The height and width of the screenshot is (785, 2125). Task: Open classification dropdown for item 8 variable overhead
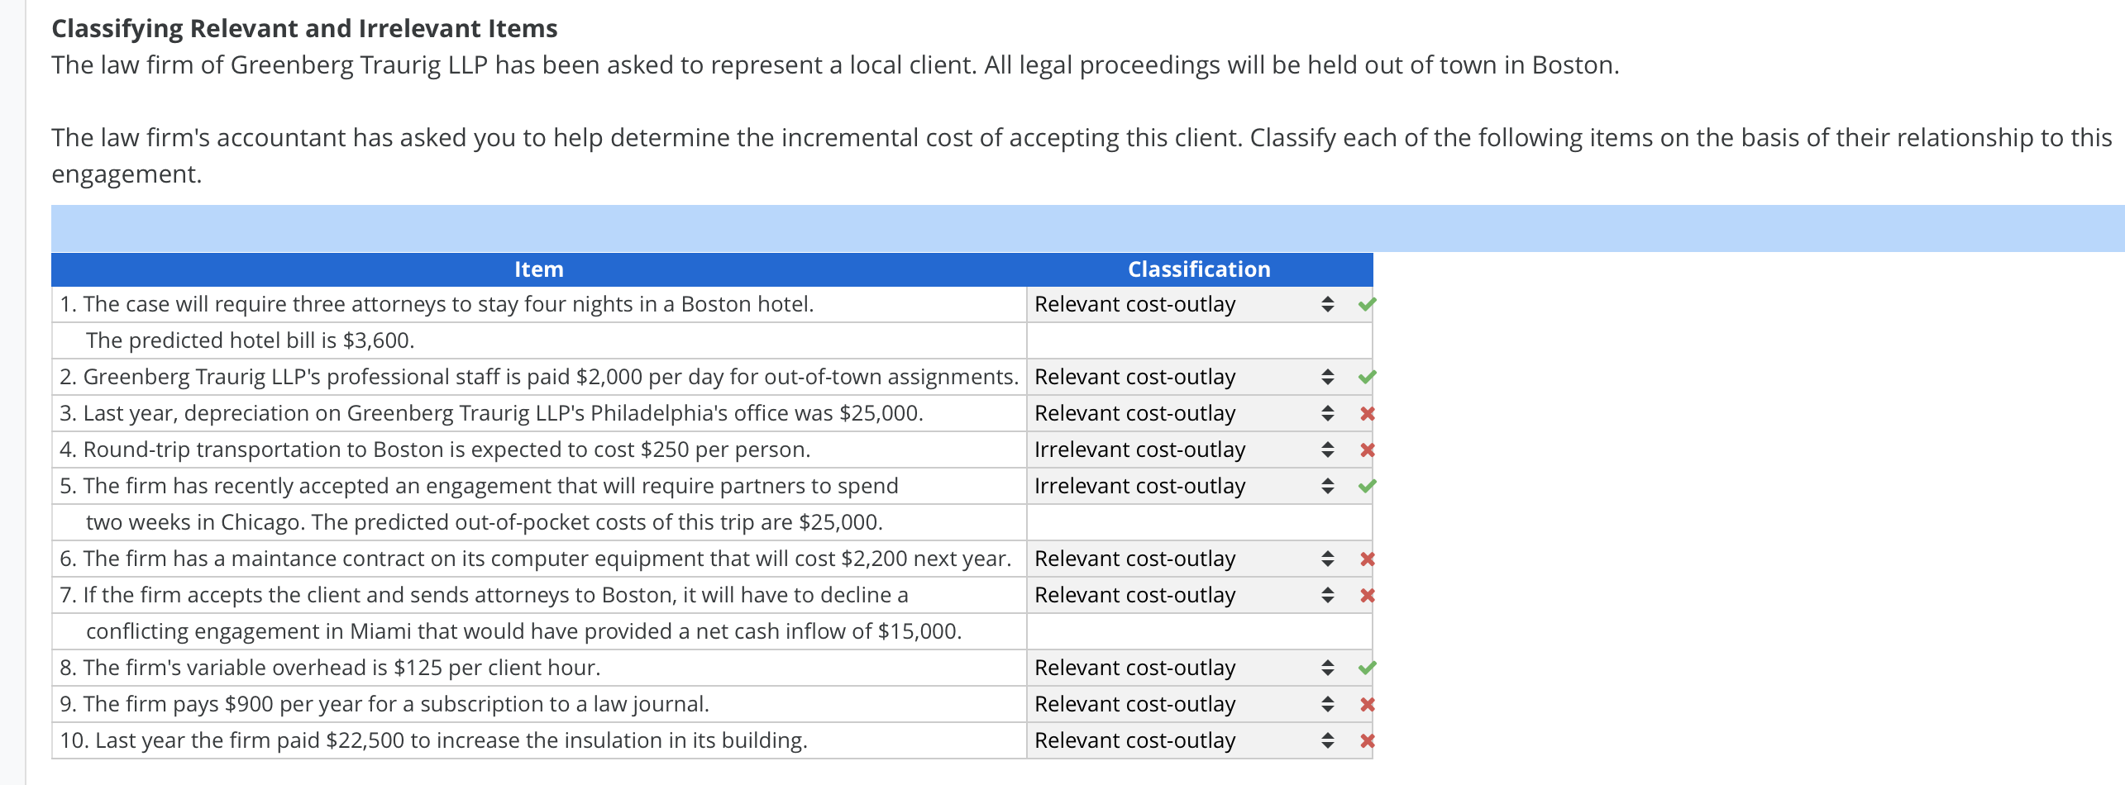pos(1184,668)
